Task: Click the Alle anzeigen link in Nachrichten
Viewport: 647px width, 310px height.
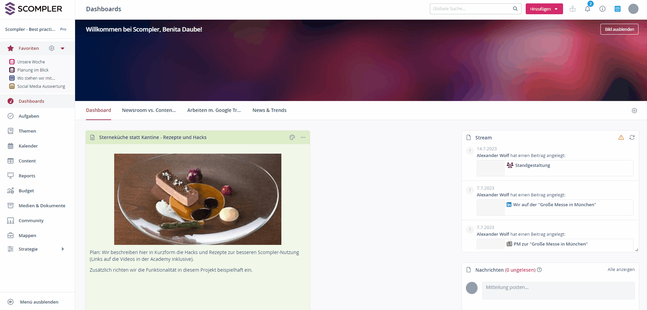Action: tap(621, 269)
